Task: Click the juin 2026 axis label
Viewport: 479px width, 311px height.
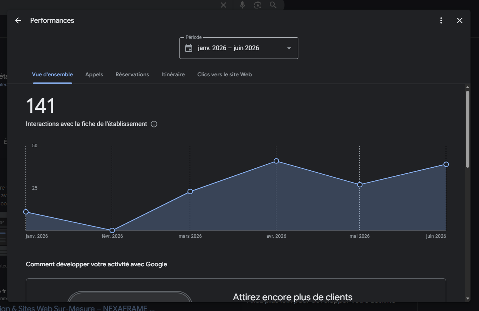Action: [x=436, y=236]
